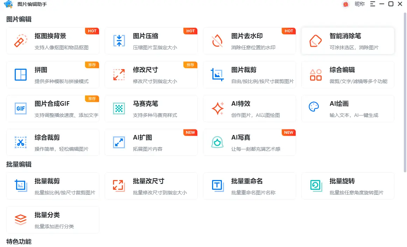Click the 图片裁剪 crop icon

pos(217,75)
